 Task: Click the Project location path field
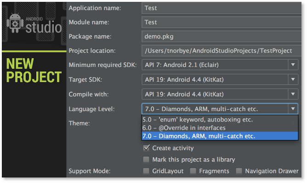pyautogui.click(x=222, y=51)
